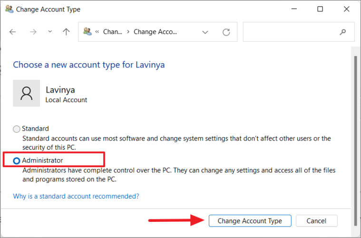Show hidden breadcrumb path chevrons

pyautogui.click(x=97, y=32)
